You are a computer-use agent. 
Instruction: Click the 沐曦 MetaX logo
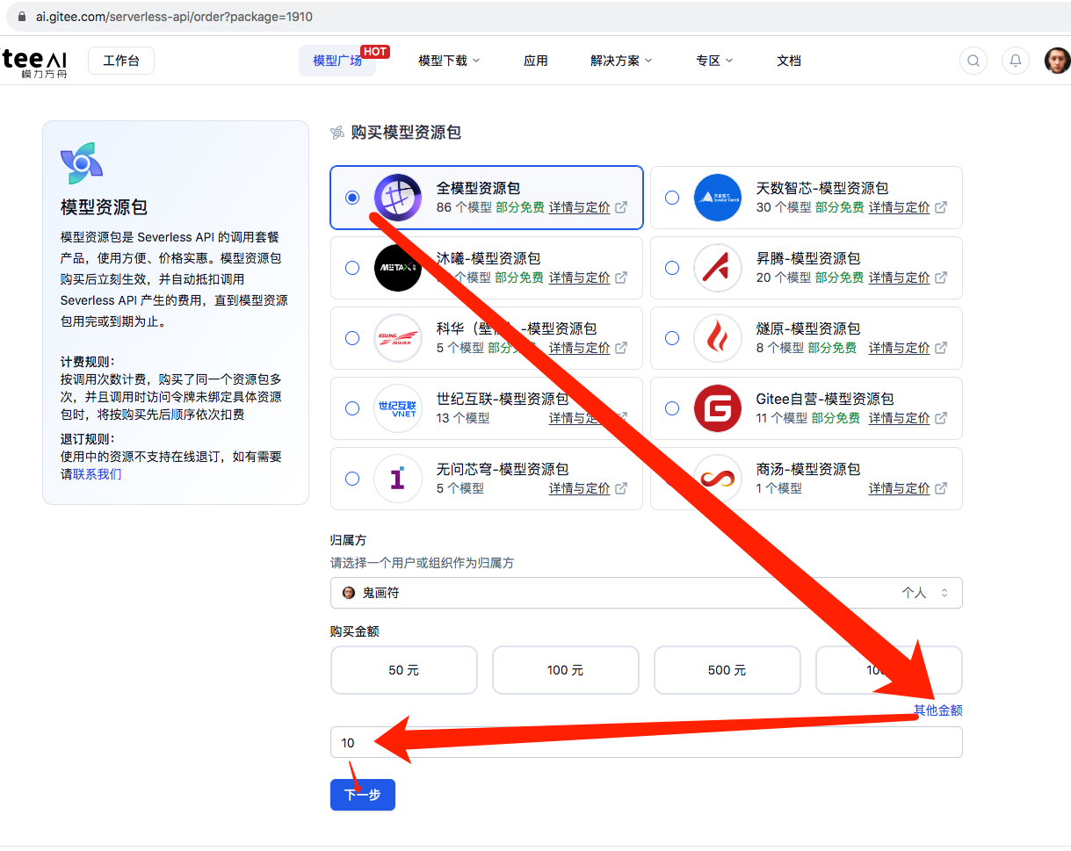tap(398, 268)
